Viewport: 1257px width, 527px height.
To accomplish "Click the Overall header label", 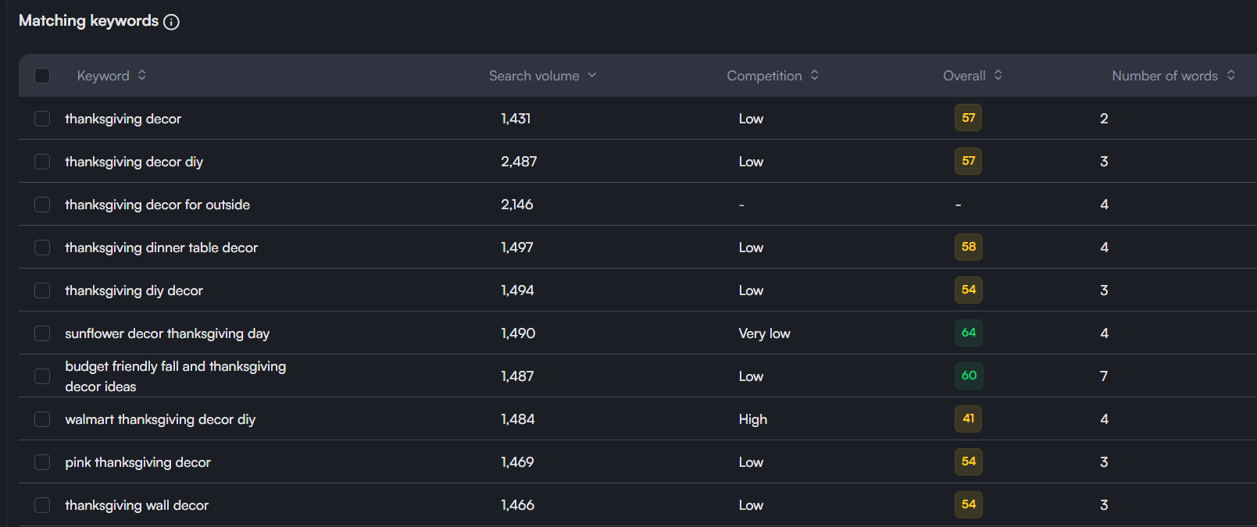I will click(x=964, y=76).
